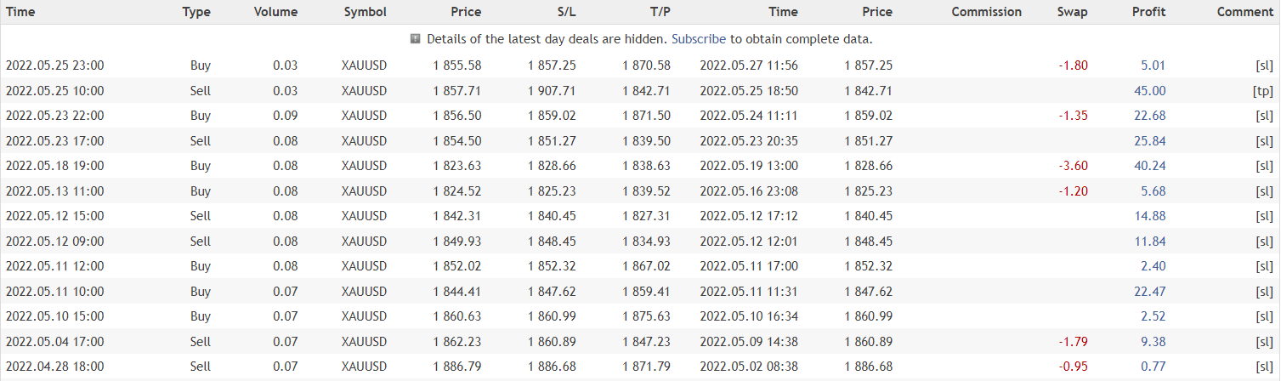
Task: Select the 1 886.79 open price cell
Action: [x=456, y=367]
